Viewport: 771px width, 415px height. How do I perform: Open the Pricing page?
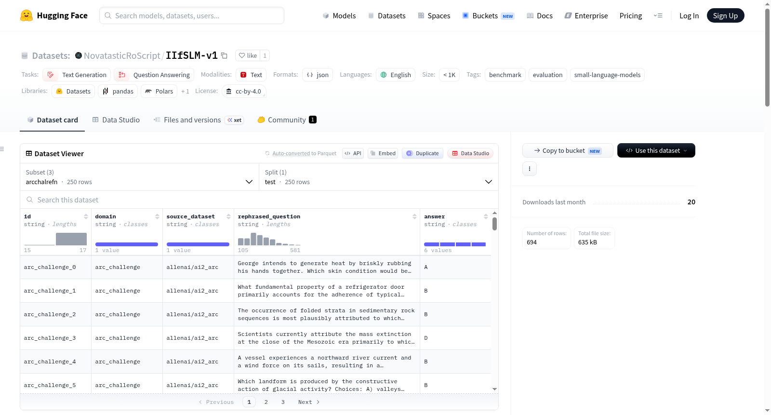coord(631,15)
